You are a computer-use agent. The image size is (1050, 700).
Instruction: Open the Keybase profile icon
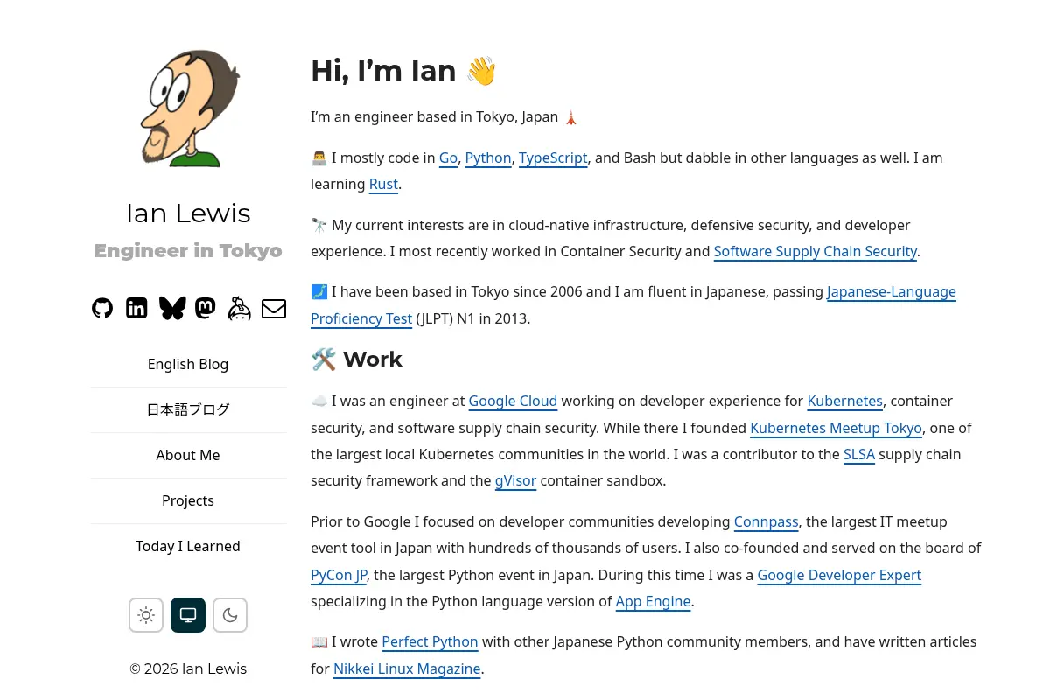tap(239, 308)
